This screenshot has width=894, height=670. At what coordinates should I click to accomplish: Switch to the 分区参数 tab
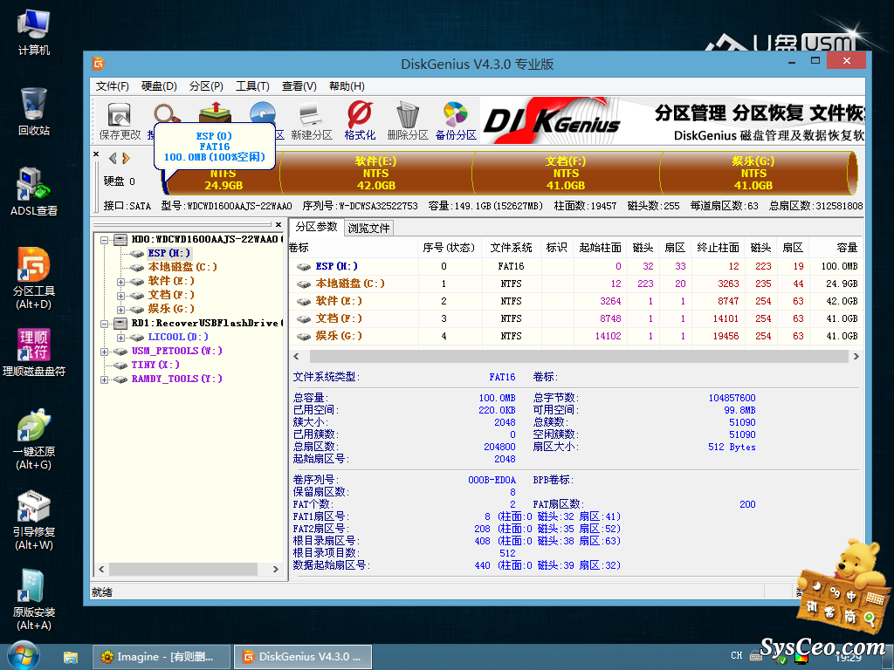click(316, 227)
